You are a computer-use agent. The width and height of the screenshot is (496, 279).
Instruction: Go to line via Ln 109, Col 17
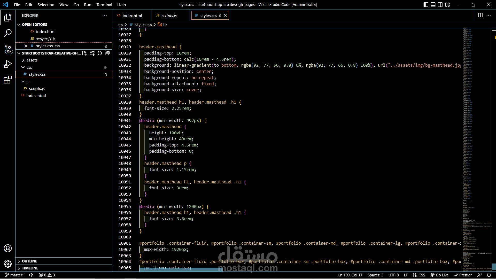(x=350, y=275)
